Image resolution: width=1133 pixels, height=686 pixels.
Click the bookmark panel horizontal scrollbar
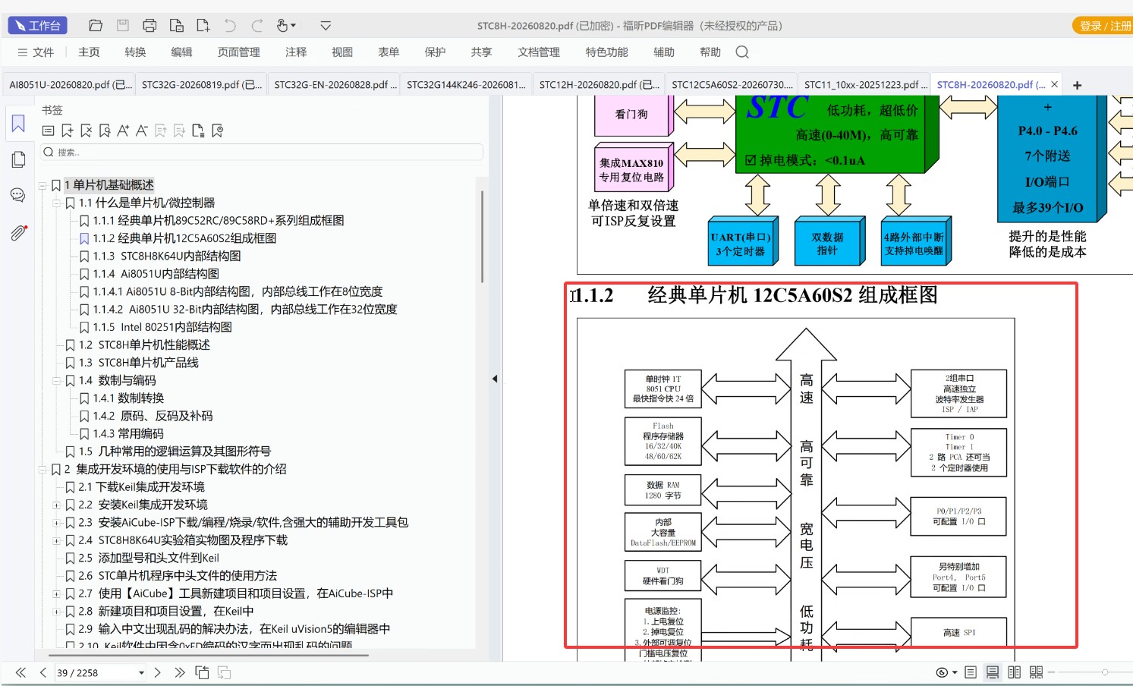point(209,655)
